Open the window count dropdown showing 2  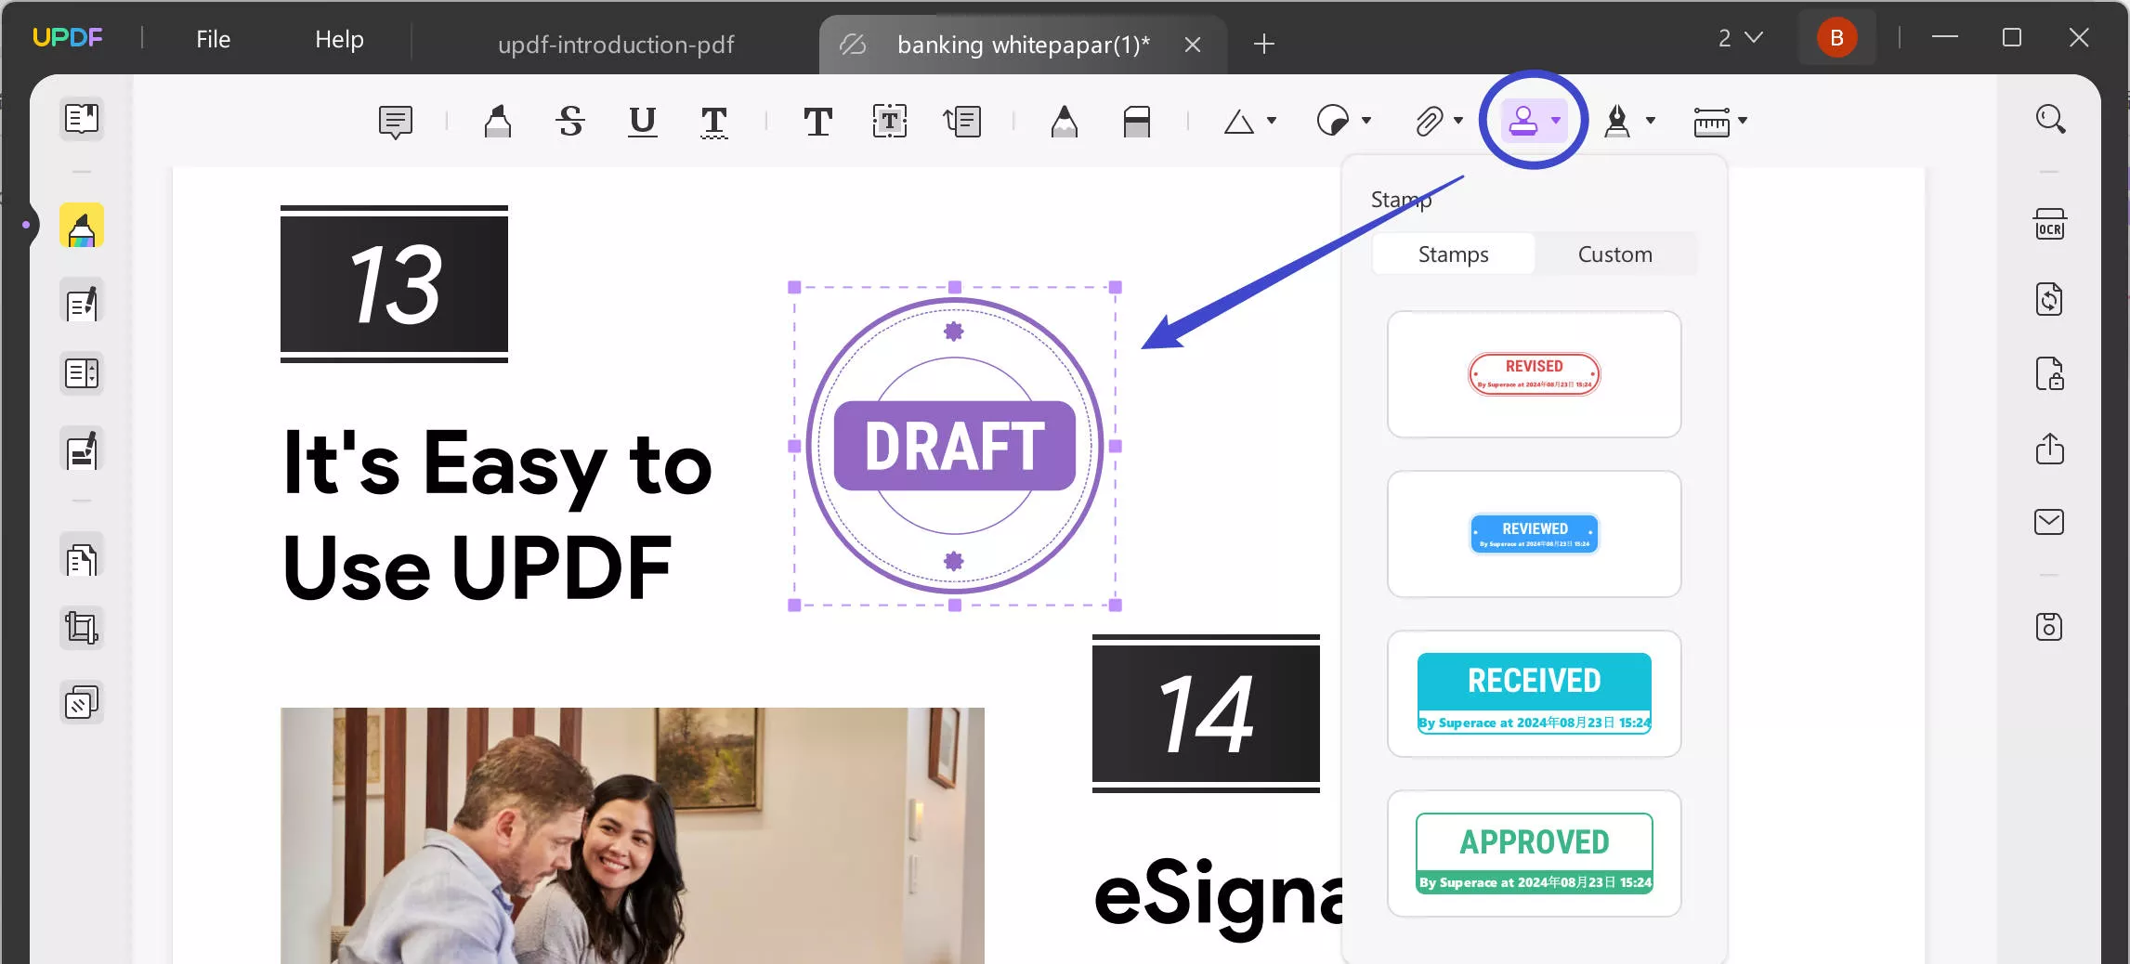[x=1740, y=38]
